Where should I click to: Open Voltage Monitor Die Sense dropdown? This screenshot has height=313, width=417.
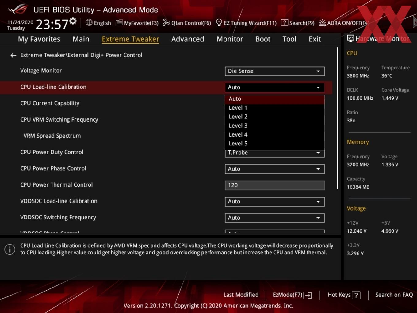275,71
